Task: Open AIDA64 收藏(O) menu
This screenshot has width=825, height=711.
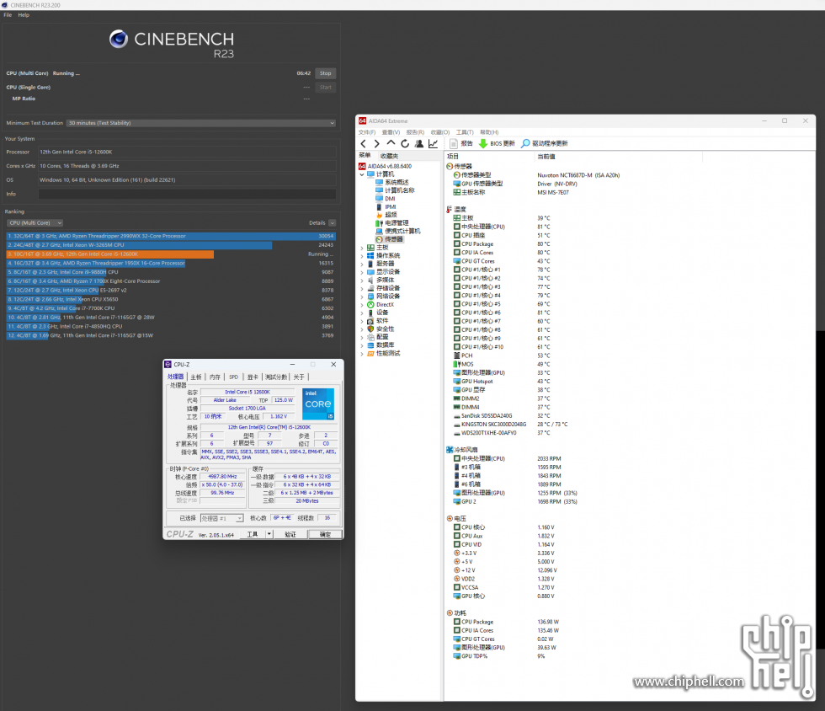Action: (x=439, y=132)
